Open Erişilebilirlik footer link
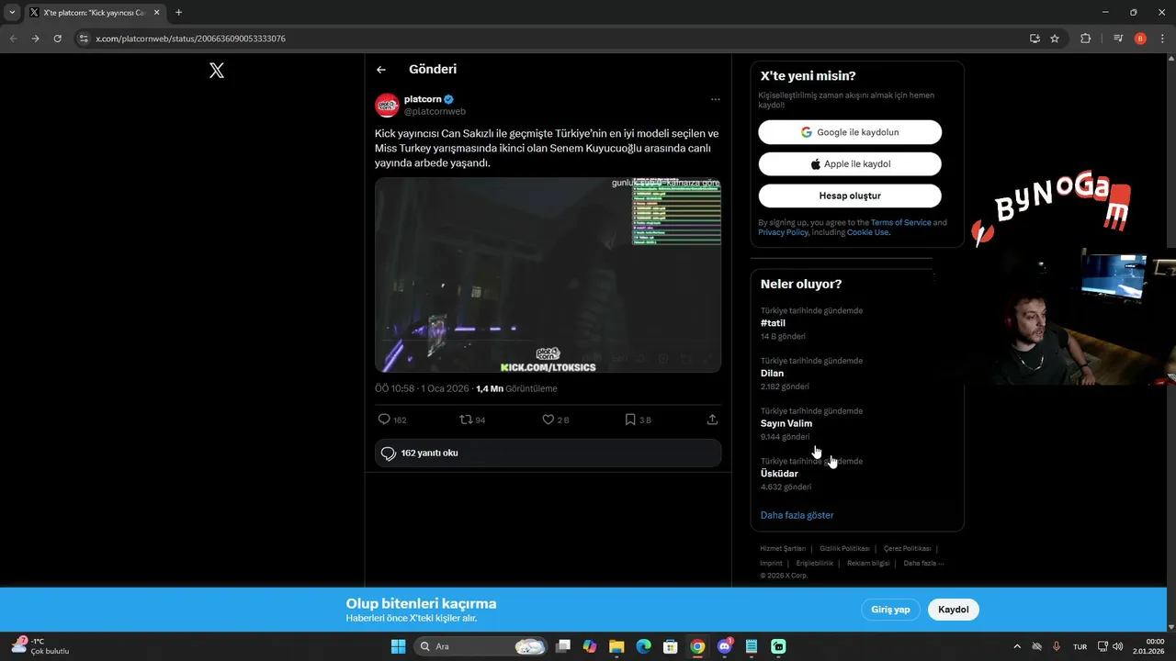 tap(815, 563)
